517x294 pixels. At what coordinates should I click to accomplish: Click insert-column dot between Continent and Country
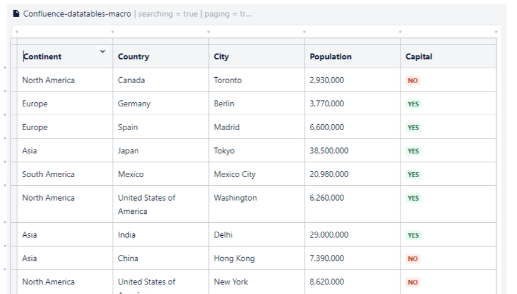113,31
